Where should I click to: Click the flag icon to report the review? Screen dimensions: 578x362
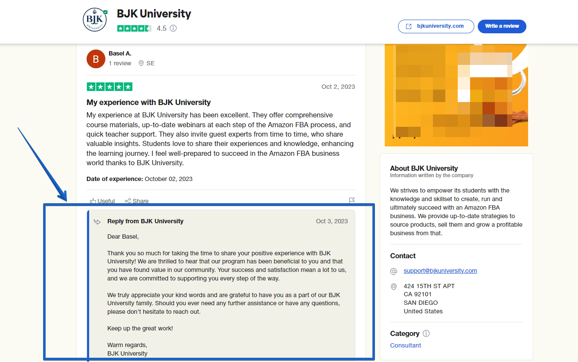351,201
